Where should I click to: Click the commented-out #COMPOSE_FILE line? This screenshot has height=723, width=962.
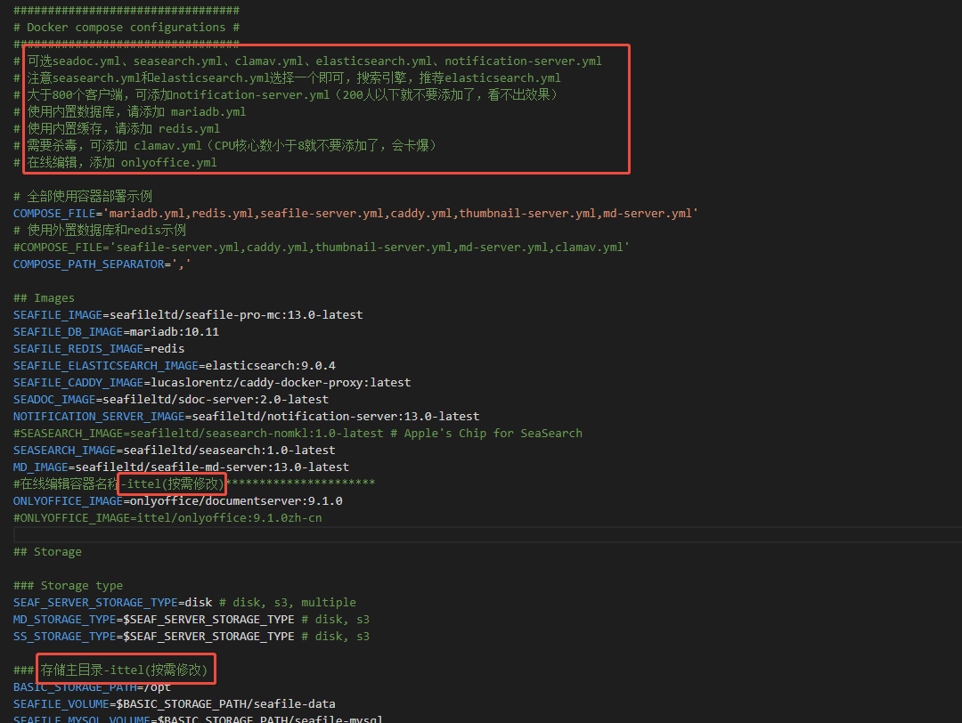click(321, 248)
